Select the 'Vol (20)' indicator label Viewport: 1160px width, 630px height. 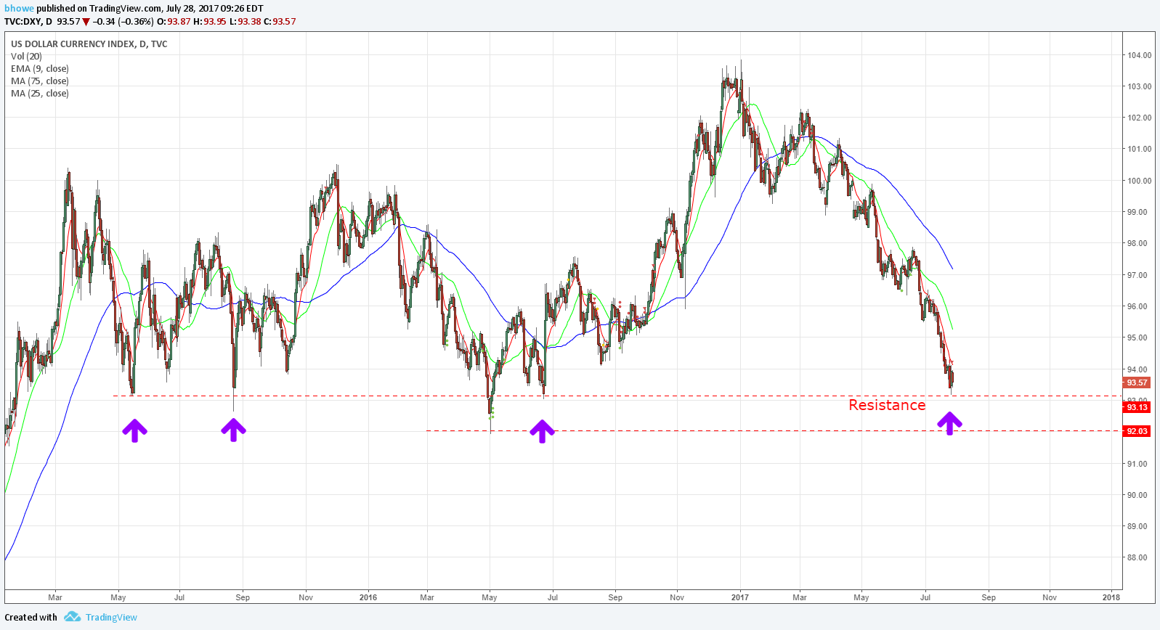tap(26, 57)
